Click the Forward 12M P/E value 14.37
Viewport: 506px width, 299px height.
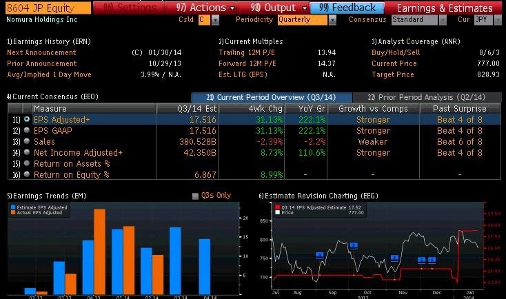click(327, 63)
